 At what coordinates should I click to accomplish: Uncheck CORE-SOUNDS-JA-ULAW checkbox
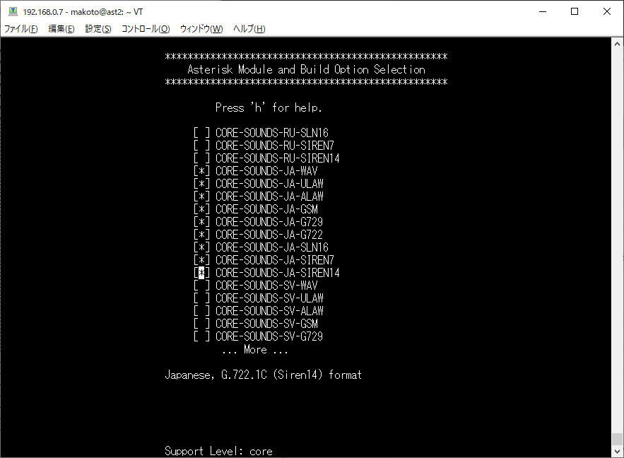pos(201,184)
